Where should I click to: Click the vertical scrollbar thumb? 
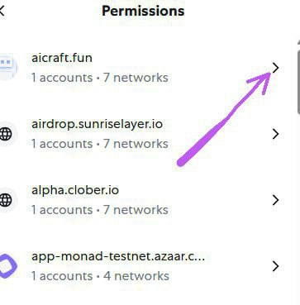tap(298, 80)
